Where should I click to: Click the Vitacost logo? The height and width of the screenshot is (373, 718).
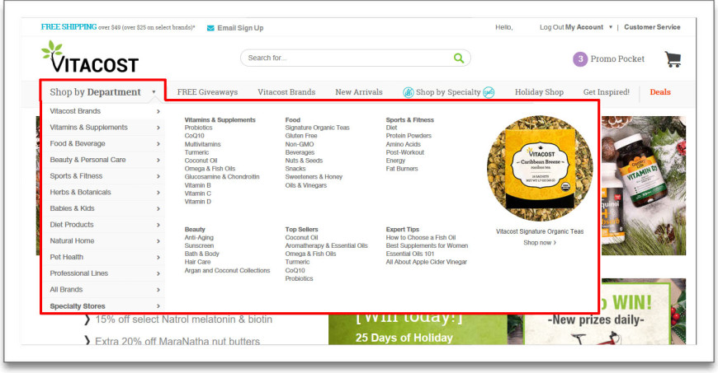pos(90,57)
